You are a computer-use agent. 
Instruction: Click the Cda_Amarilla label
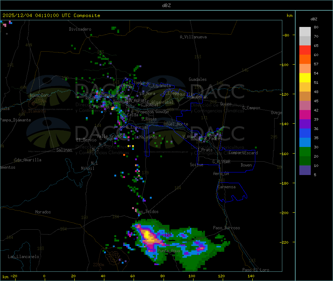tap(28, 160)
